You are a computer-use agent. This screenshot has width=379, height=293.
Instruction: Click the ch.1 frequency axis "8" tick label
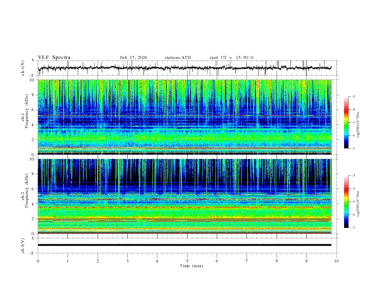33,95
